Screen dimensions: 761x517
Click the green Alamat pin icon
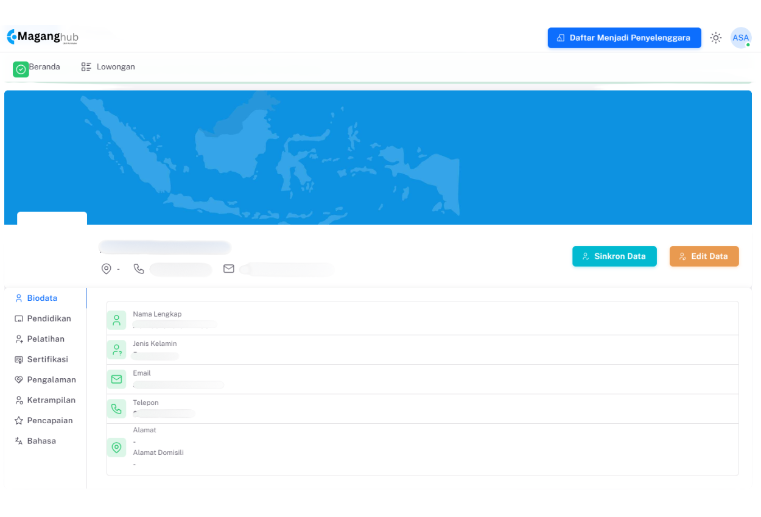coord(116,448)
